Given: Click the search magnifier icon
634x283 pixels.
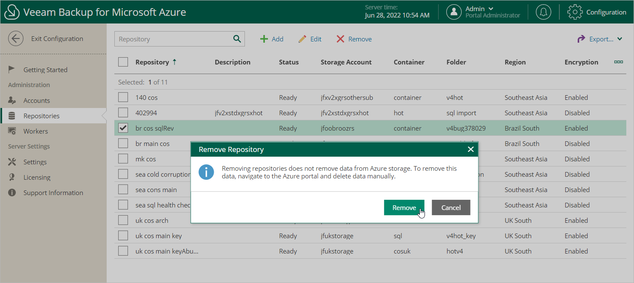Looking at the screenshot, I should pos(237,39).
